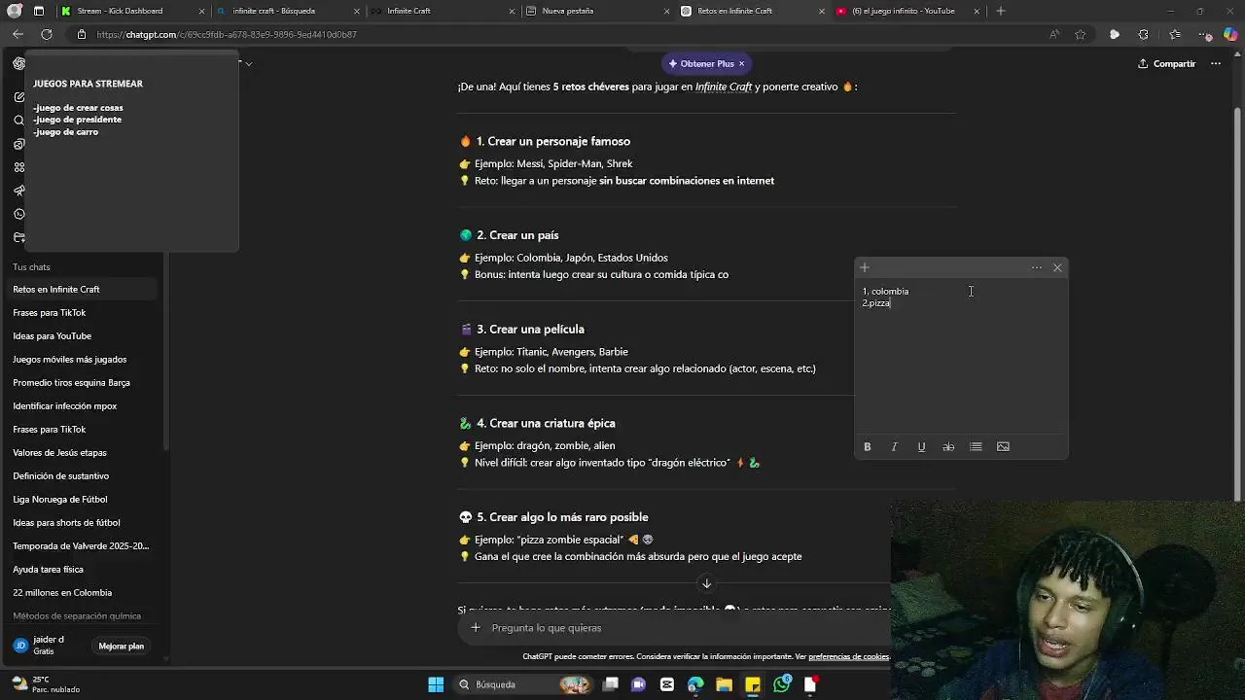Click the Mejorar plan button
Viewport: 1245px width, 700px height.
pyautogui.click(x=122, y=646)
